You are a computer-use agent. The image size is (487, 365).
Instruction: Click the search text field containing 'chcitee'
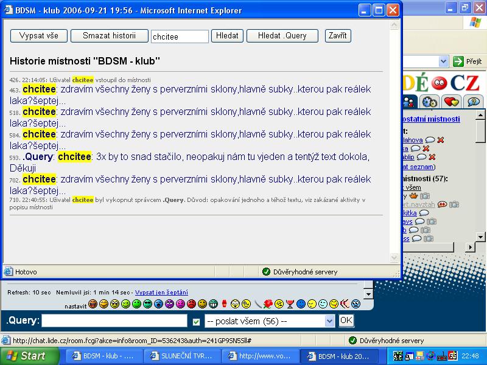(x=180, y=36)
